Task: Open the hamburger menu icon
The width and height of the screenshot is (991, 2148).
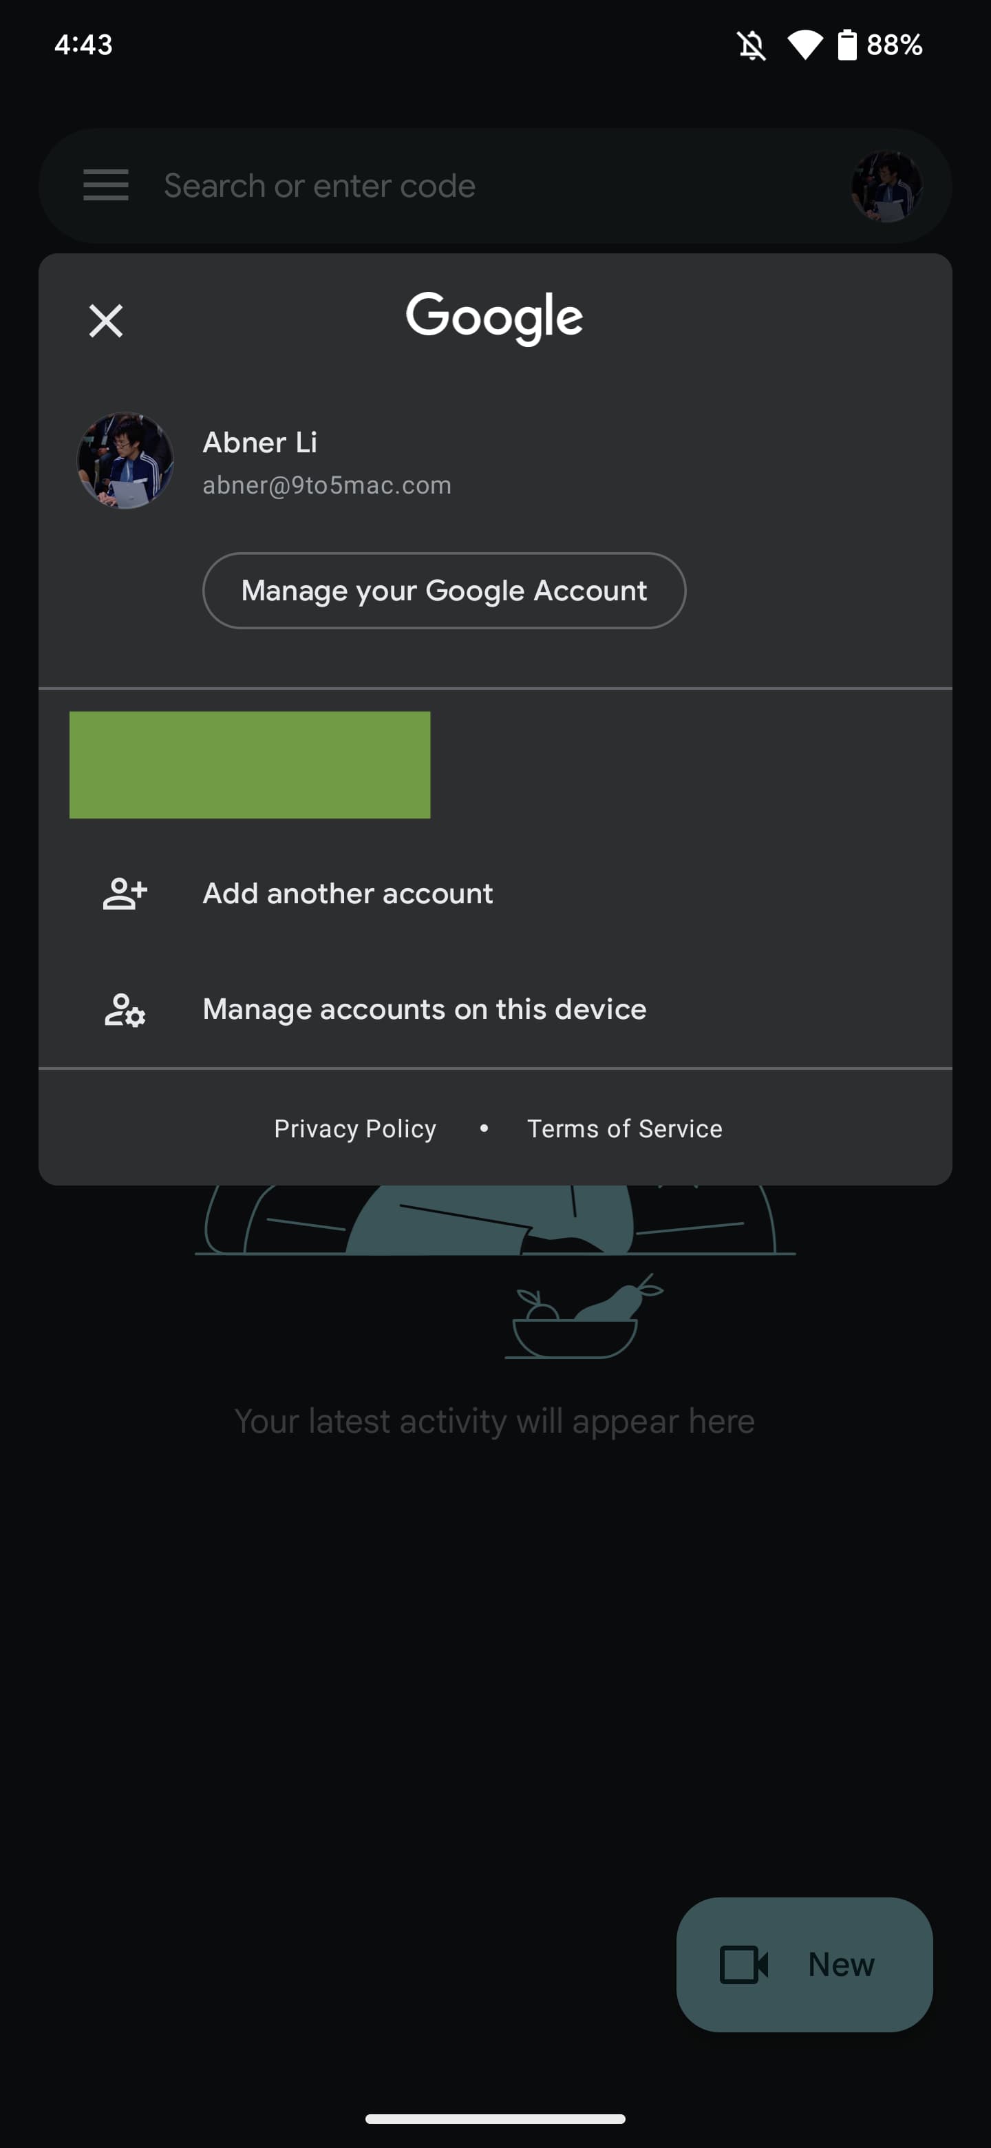Action: [x=106, y=185]
